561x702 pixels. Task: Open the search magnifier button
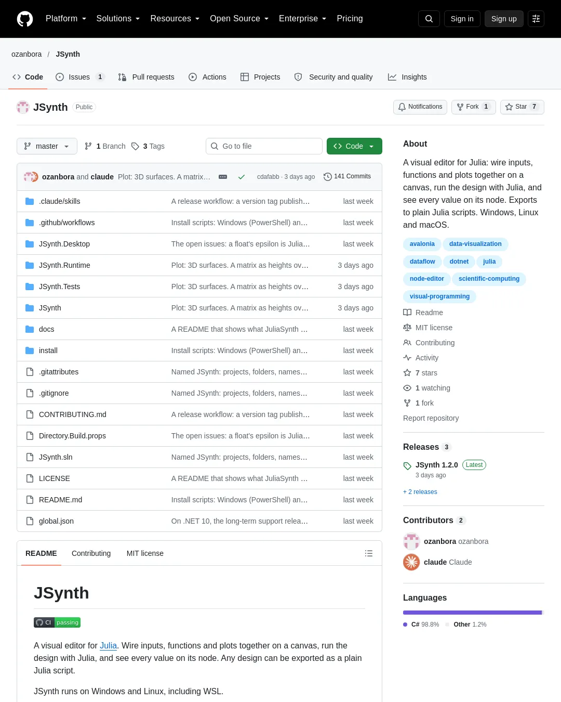(x=429, y=19)
